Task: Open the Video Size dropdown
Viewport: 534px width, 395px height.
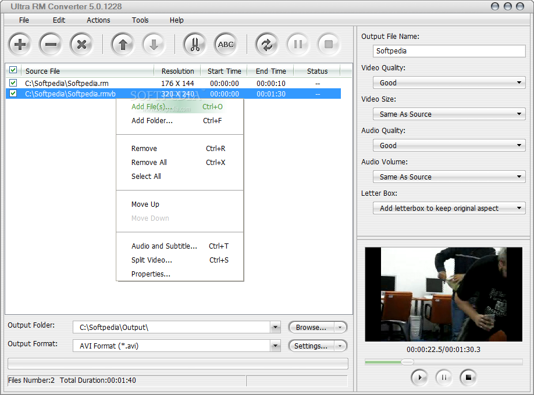Action: 449,114
